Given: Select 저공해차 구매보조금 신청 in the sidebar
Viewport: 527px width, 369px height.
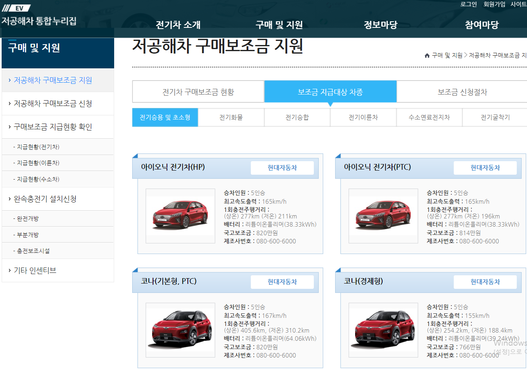Looking at the screenshot, I should (x=58, y=103).
